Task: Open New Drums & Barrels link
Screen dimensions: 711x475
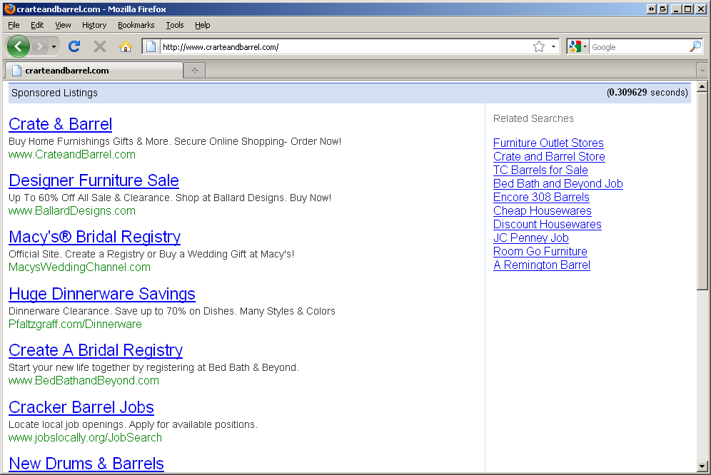Action: [86, 464]
